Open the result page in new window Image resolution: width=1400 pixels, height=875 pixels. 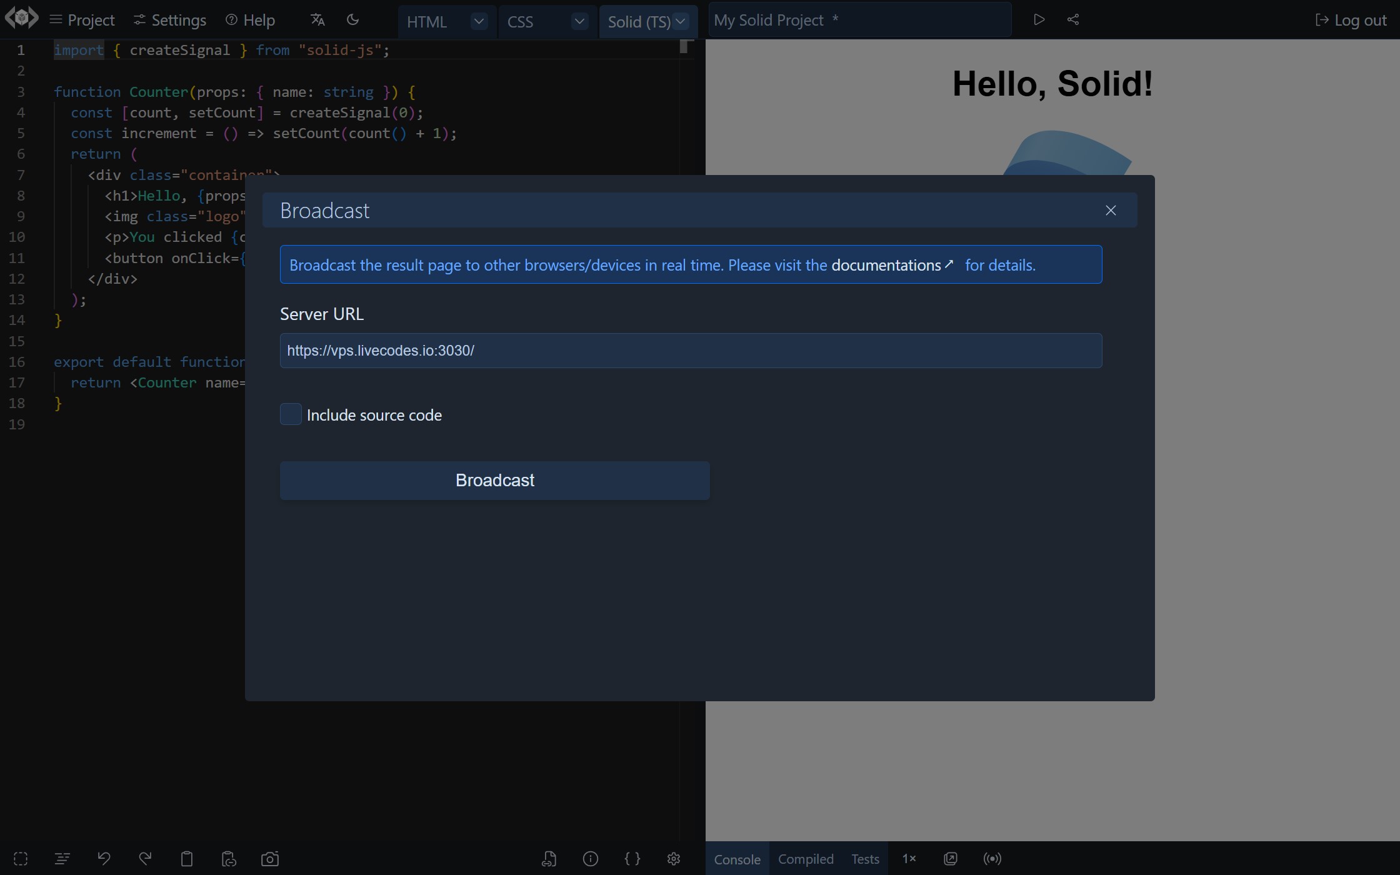coord(950,859)
